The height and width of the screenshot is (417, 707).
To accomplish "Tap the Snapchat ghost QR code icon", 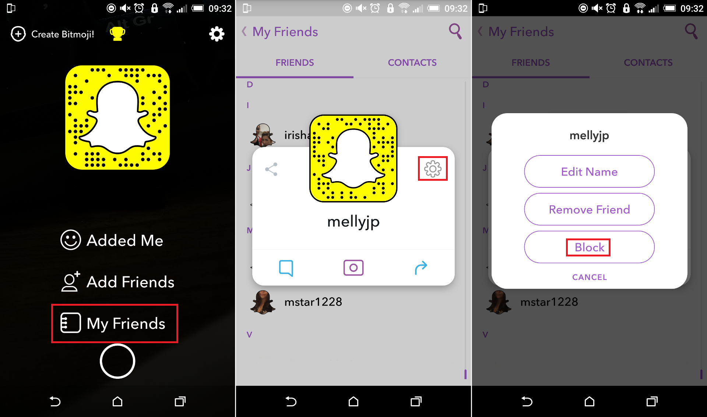I will pyautogui.click(x=118, y=114).
